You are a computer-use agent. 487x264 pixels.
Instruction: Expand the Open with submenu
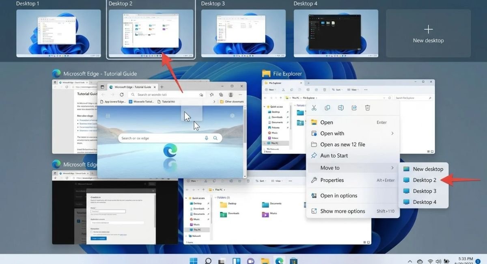click(353, 133)
